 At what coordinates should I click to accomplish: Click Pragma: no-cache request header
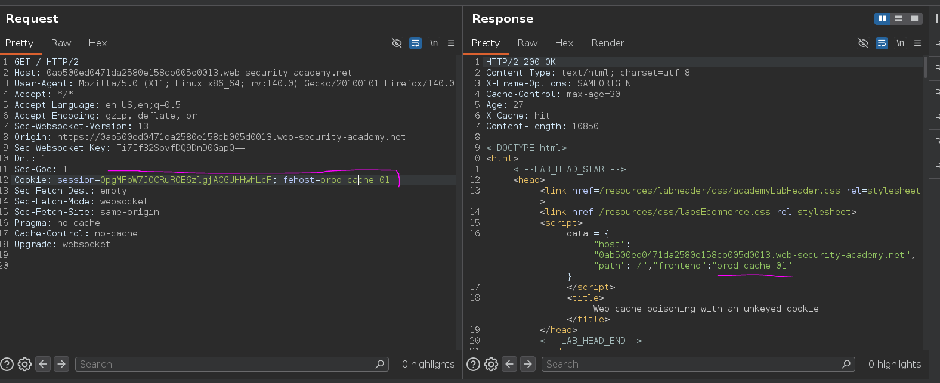(x=57, y=223)
